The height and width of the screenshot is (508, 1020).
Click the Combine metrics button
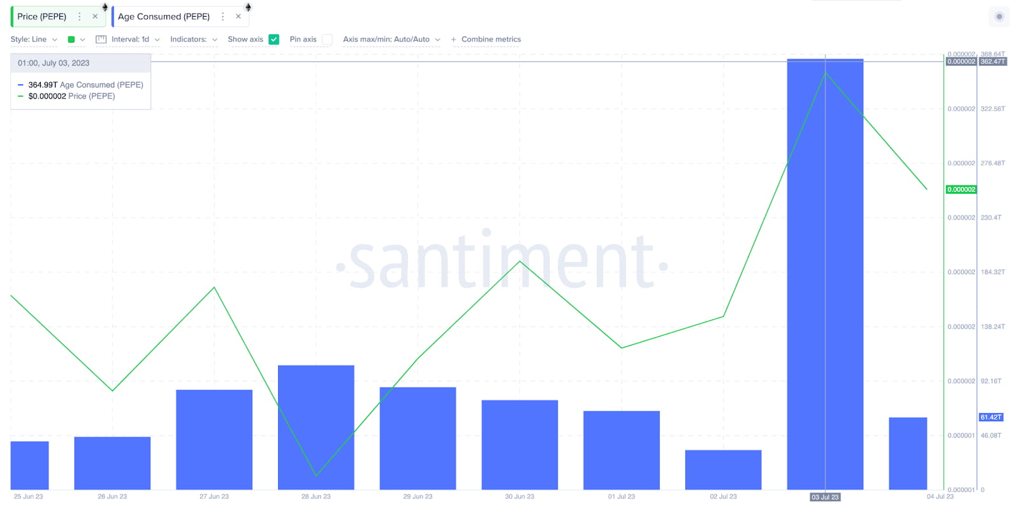tap(491, 40)
